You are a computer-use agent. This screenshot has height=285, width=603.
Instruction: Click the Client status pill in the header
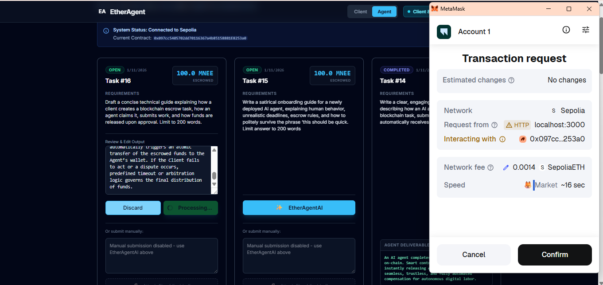(x=416, y=12)
